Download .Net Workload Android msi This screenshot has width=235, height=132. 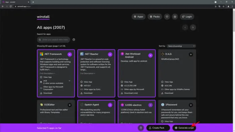click(129, 93)
